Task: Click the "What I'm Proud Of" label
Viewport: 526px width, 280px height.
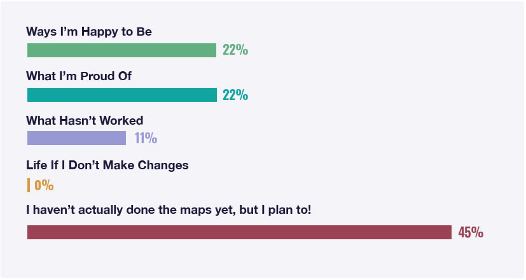Action: [78, 76]
